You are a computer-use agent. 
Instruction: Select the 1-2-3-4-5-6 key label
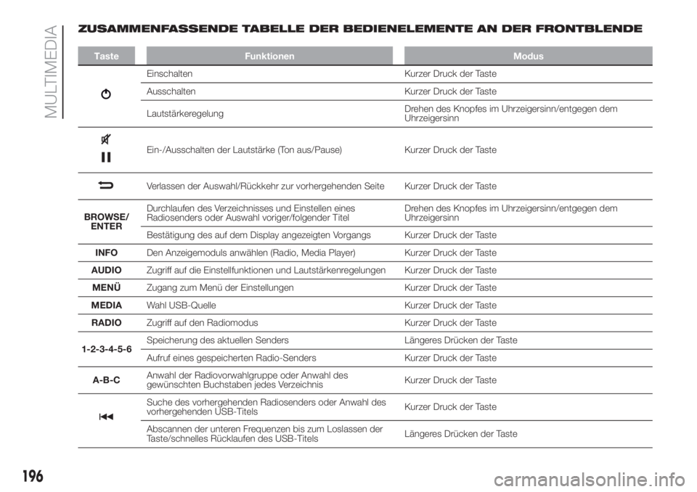coord(107,349)
